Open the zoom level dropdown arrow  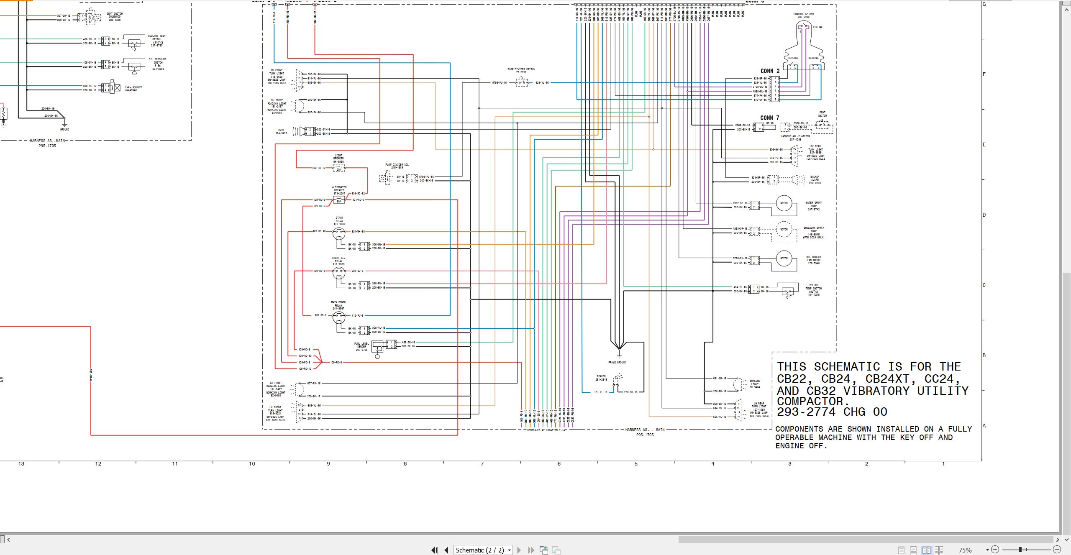pyautogui.click(x=987, y=550)
